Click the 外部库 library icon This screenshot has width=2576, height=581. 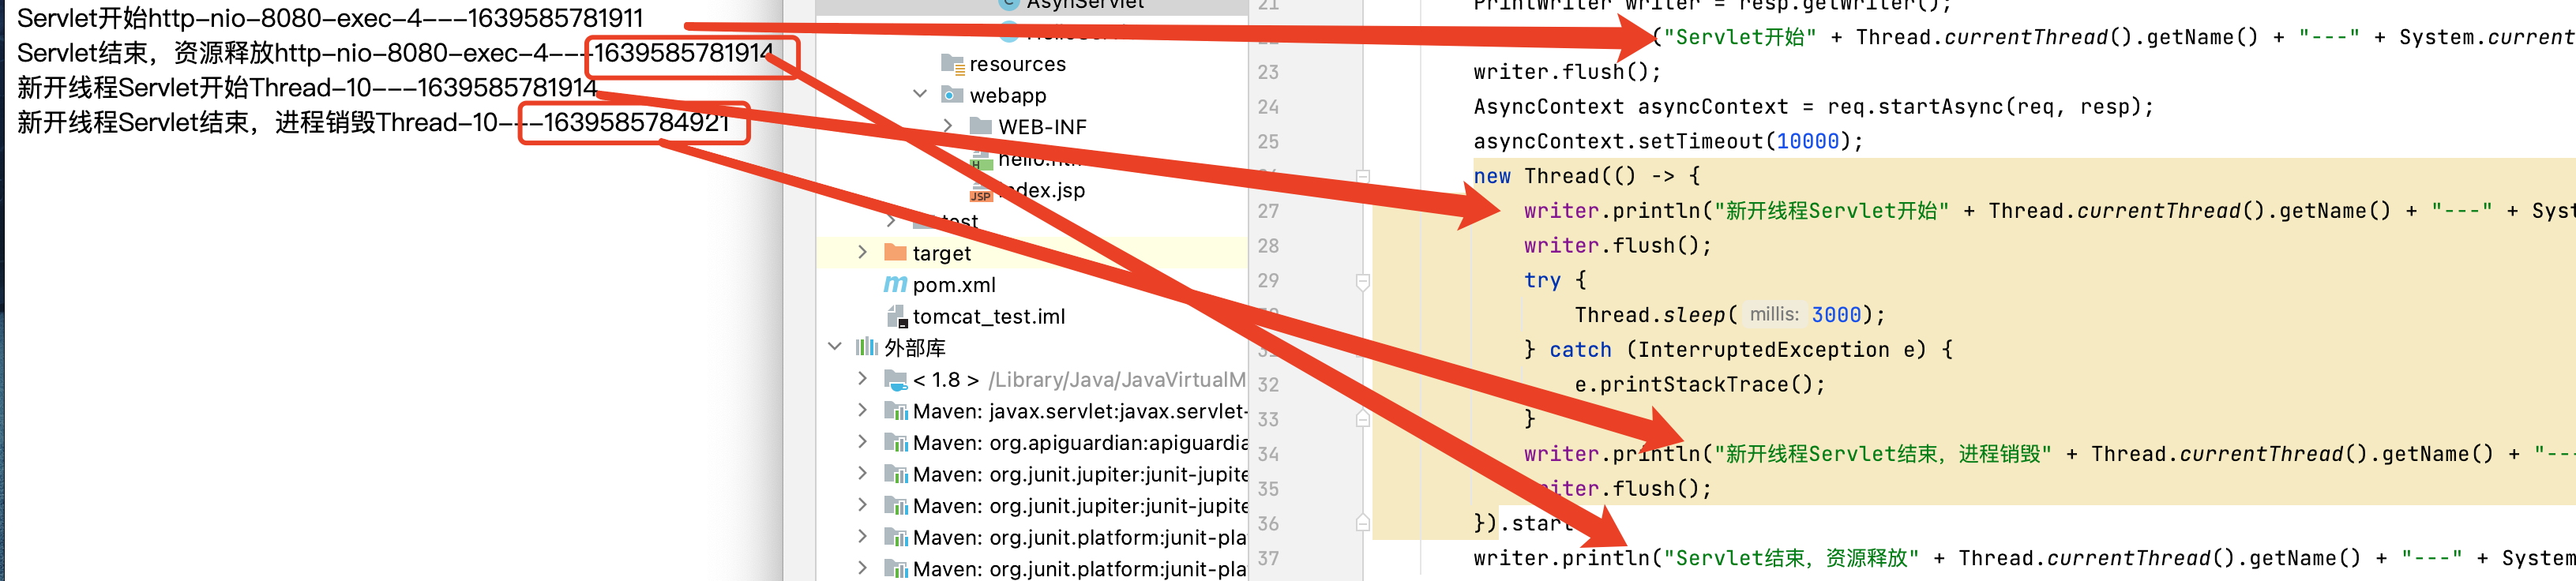866,348
